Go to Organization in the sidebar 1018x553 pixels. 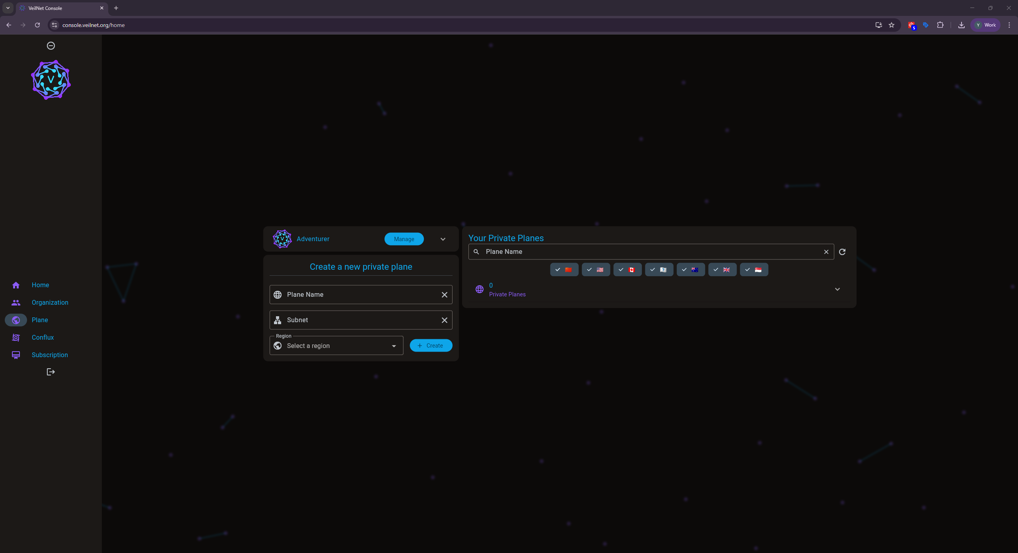(50, 302)
